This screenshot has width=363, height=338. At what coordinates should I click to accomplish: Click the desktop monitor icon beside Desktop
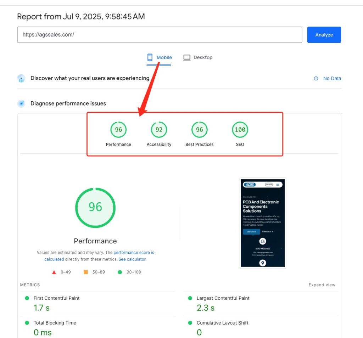tap(186, 57)
